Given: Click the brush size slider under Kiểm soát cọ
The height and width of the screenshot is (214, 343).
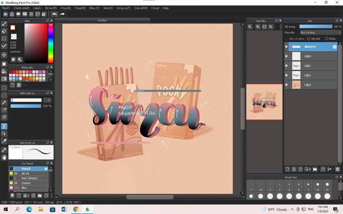Looking at the screenshot, I should (26, 100).
